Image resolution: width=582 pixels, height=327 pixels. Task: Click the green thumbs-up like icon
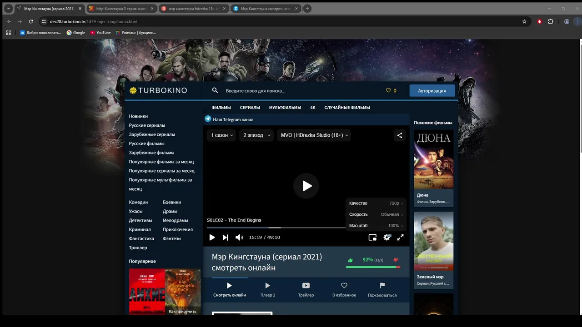tap(350, 260)
